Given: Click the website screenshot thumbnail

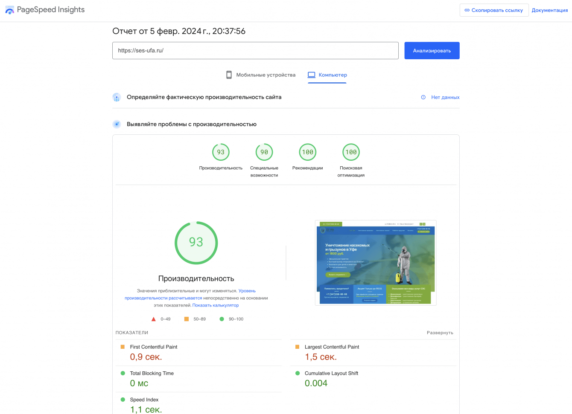Looking at the screenshot, I should pos(376,263).
